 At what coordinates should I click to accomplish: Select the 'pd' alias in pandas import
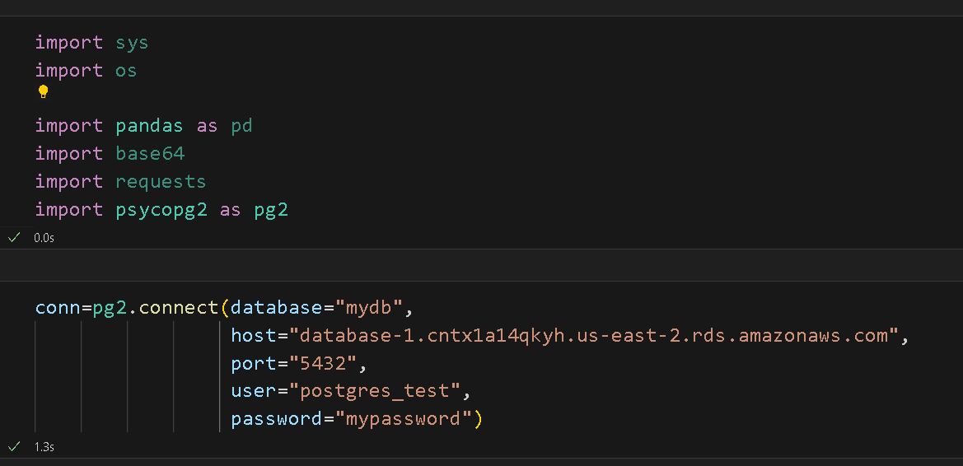(241, 126)
